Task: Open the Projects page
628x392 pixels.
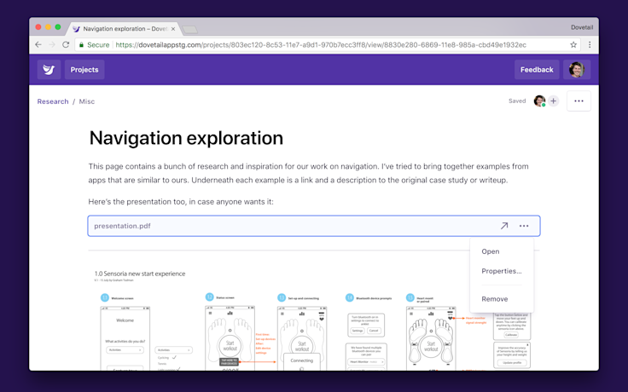Action: point(84,70)
